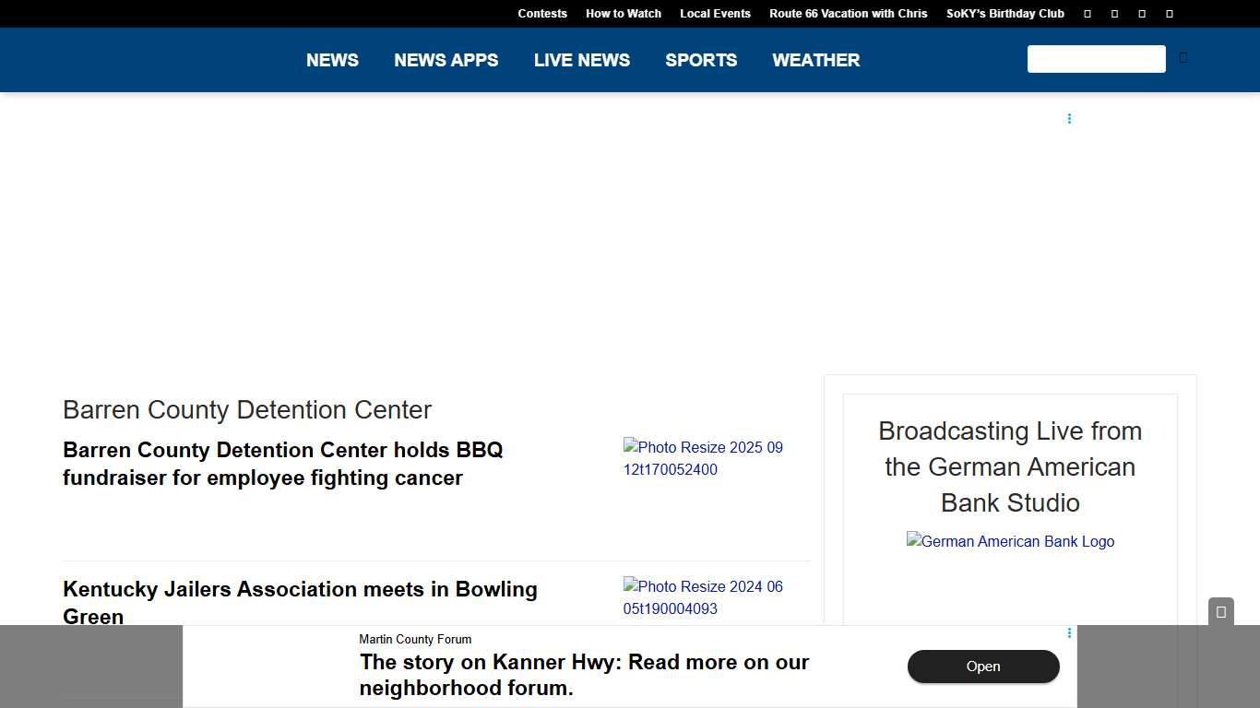Open Route 66 Vacation with Chris

(x=848, y=14)
